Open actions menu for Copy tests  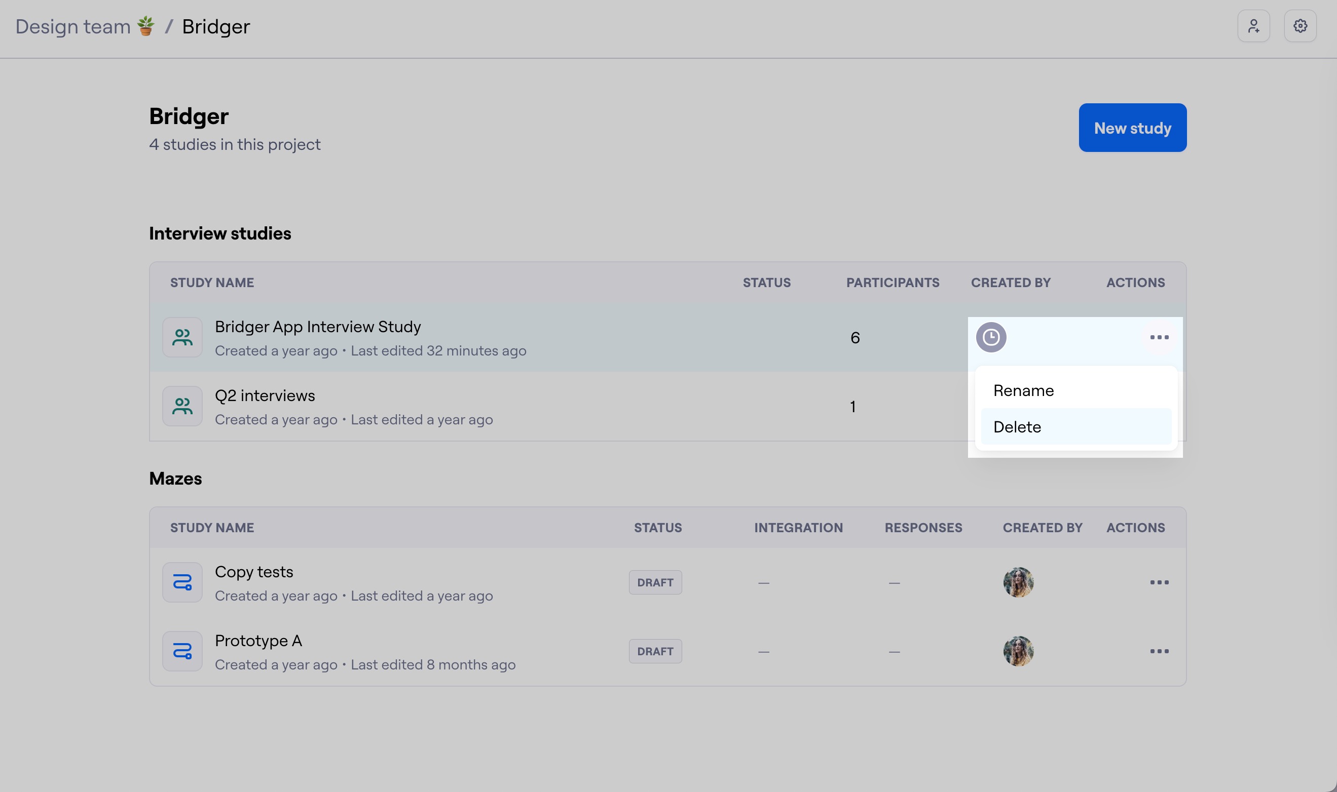[x=1159, y=582]
